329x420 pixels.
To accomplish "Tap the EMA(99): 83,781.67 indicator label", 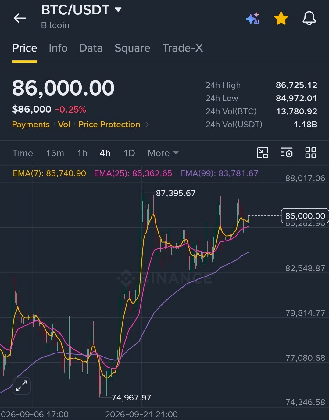I will point(219,173).
